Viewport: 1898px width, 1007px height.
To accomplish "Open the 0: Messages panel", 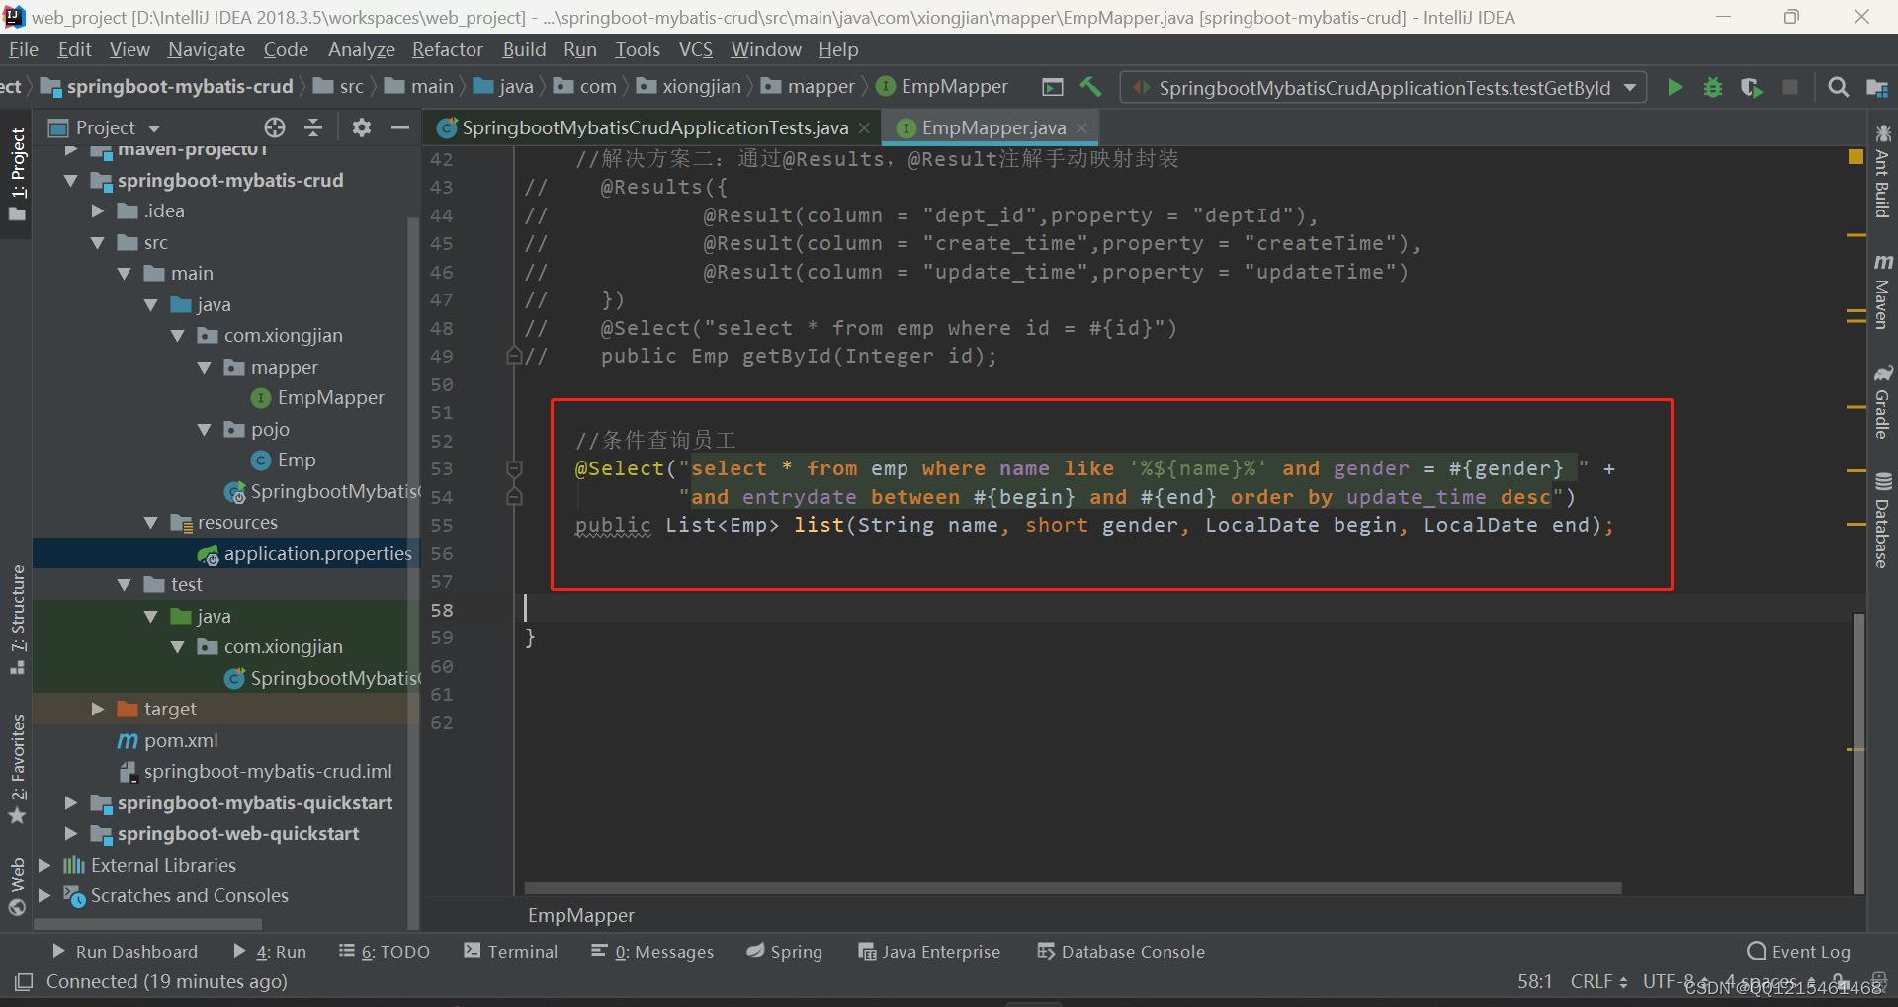I will (652, 951).
